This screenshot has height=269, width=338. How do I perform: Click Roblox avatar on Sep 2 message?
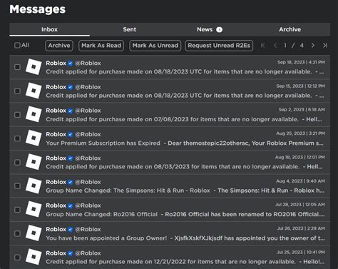click(34, 114)
